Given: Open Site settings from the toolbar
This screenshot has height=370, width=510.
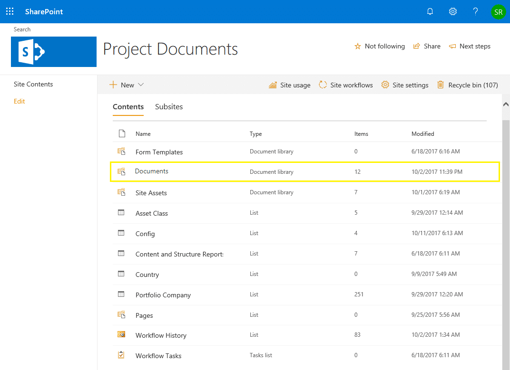Looking at the screenshot, I should 405,85.
